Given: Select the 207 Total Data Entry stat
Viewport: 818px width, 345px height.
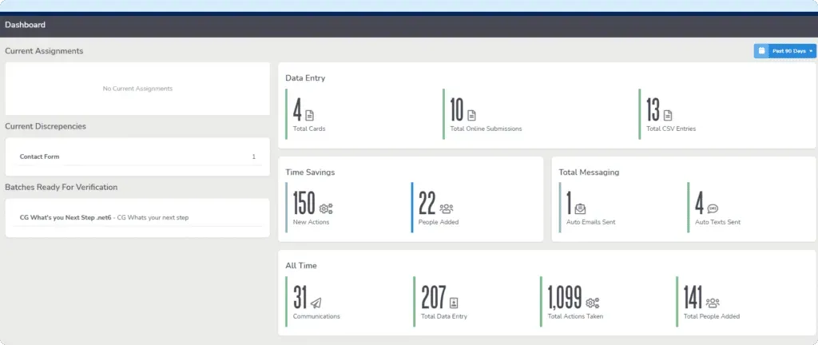Looking at the screenshot, I should [x=433, y=298].
